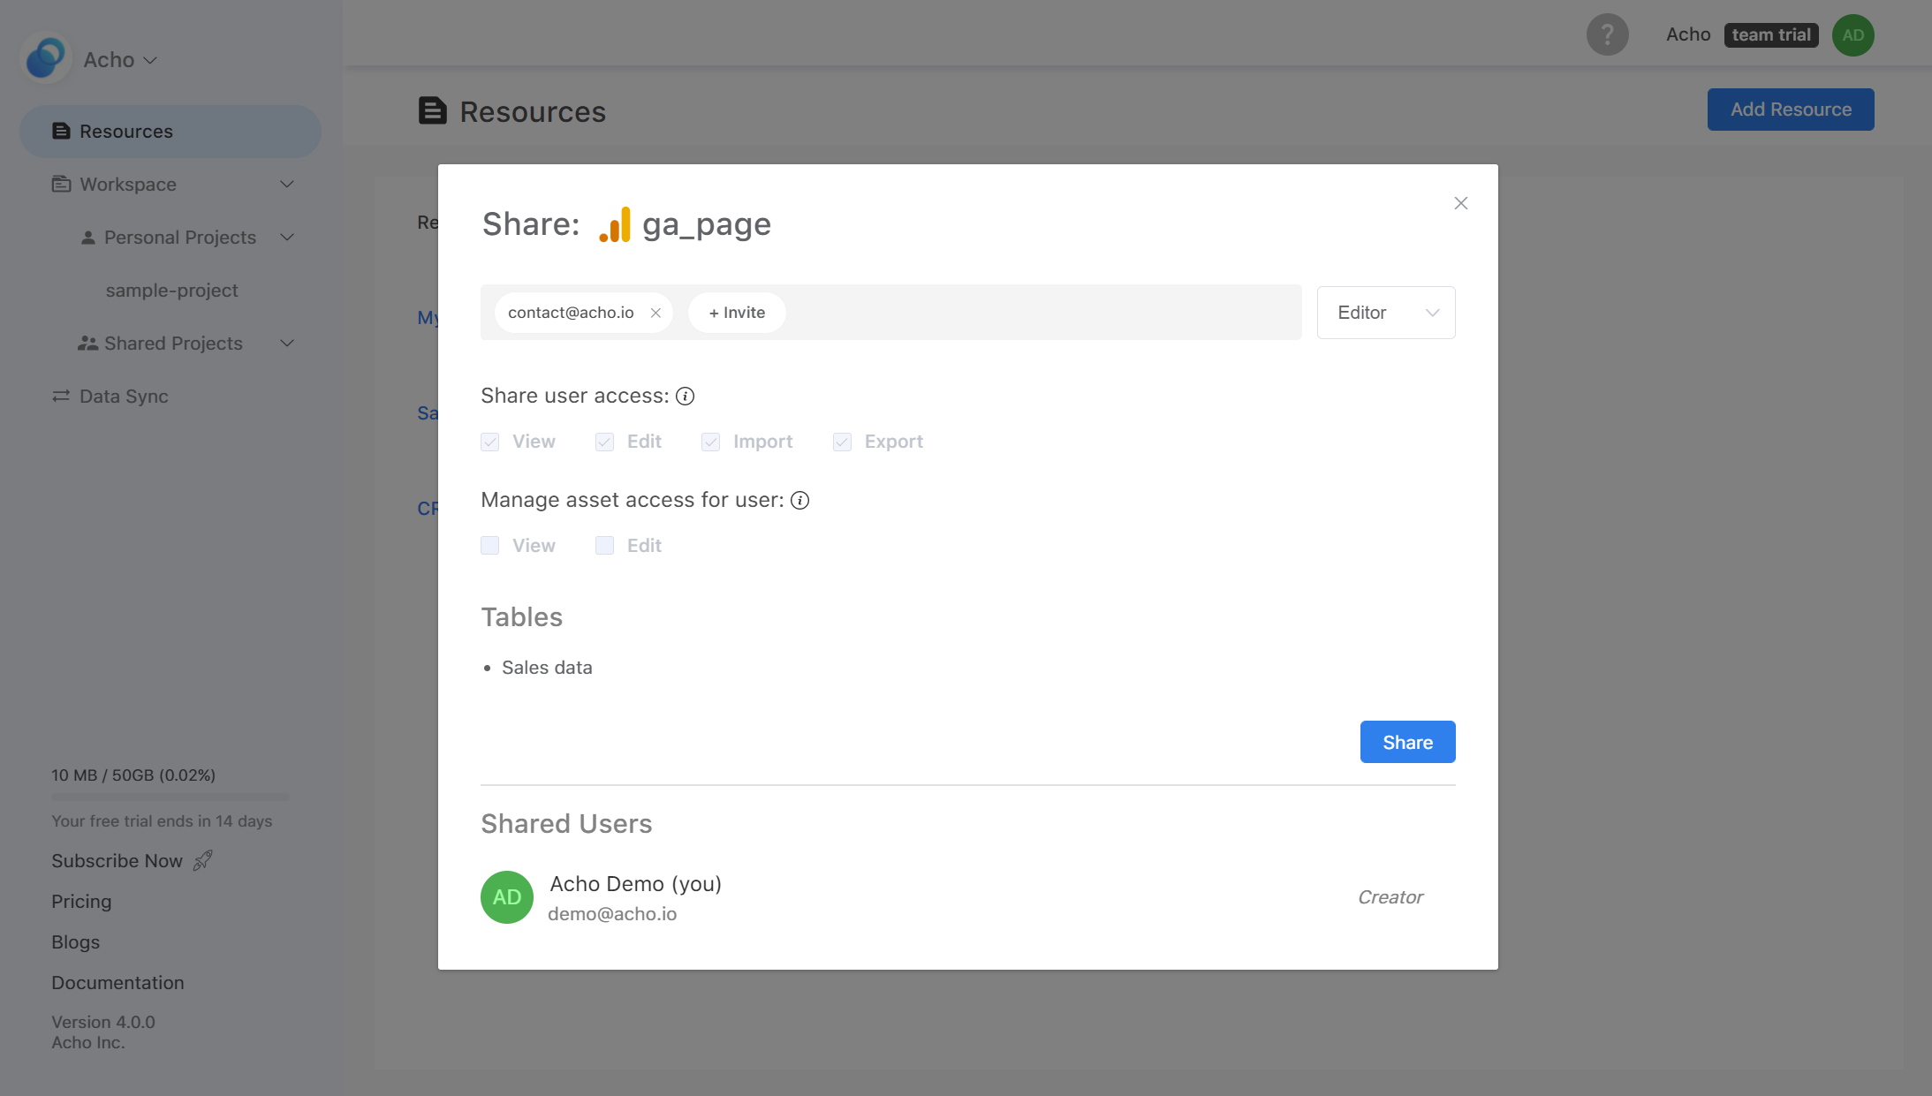Open Shared Projects in the sidebar
1932x1096 pixels.
173,343
